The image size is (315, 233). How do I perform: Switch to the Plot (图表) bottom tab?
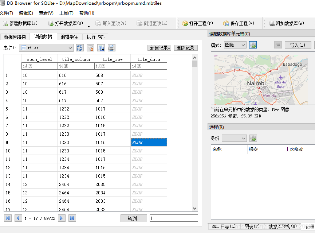pos(252,226)
